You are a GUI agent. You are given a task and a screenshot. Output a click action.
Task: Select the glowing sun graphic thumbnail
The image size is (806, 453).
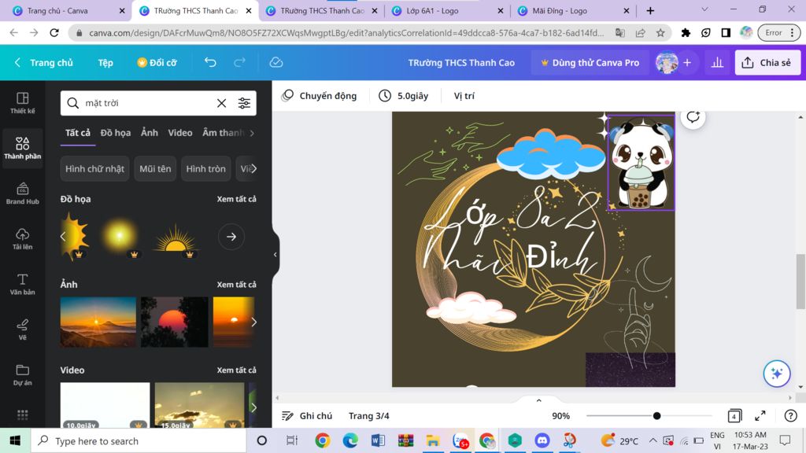120,237
